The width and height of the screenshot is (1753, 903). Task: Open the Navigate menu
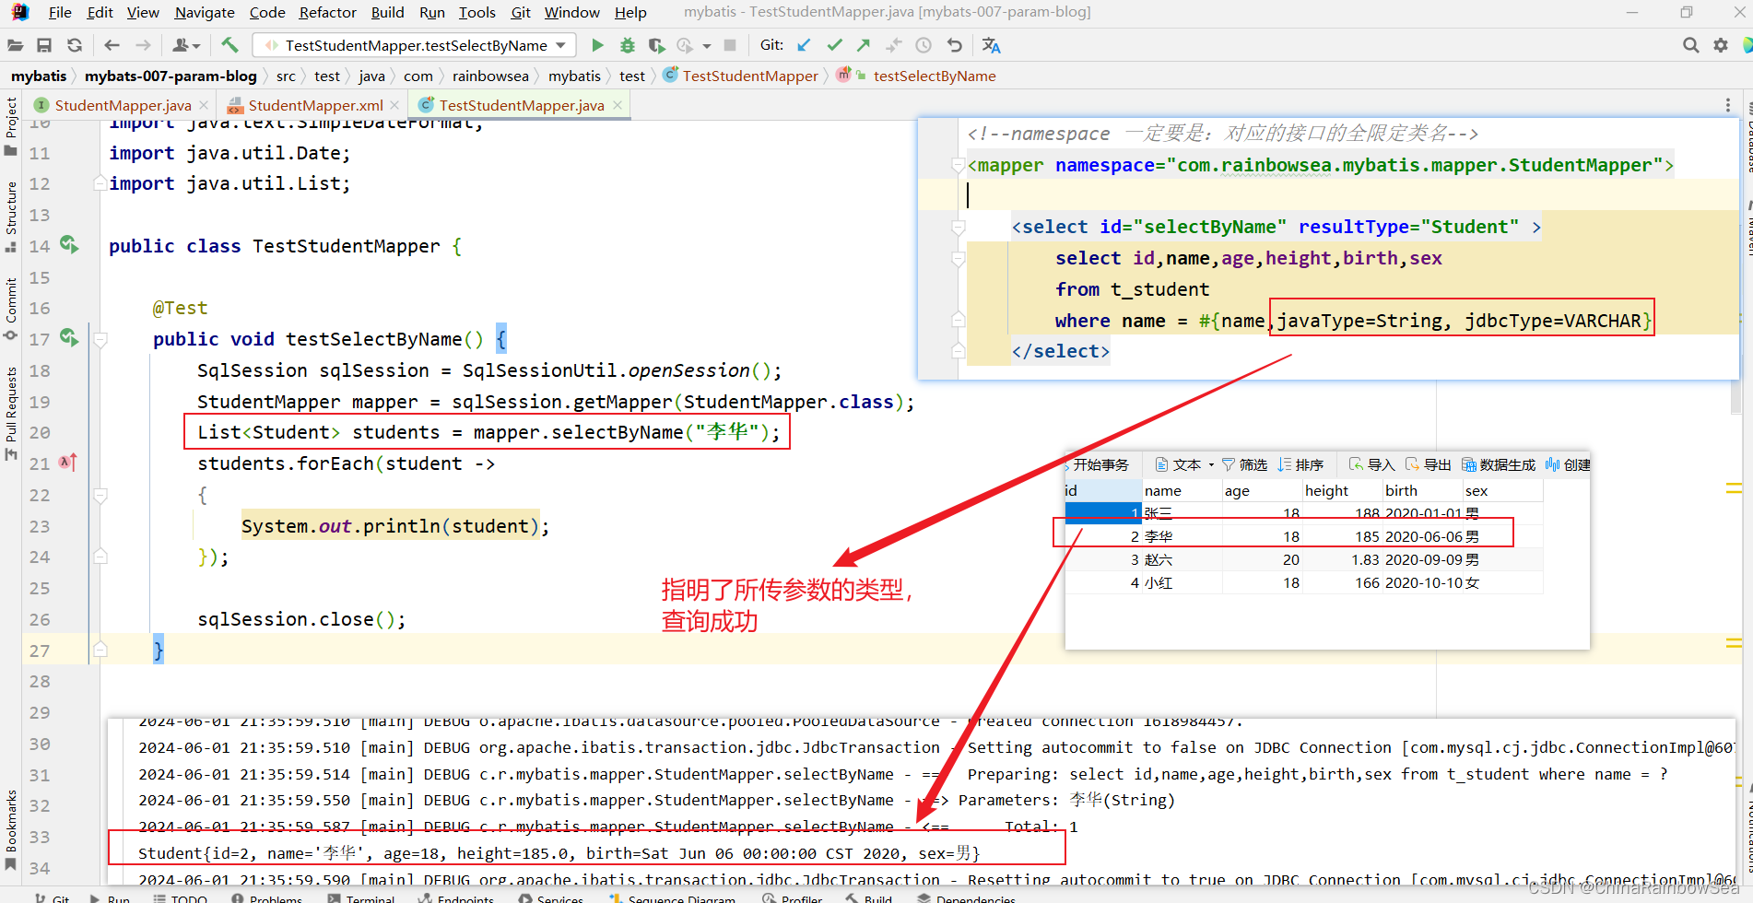[x=205, y=12]
